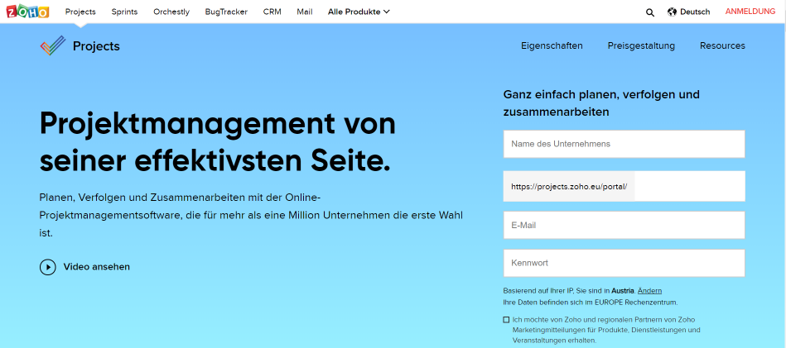
Task: Focus the Kennwort password field
Action: pyautogui.click(x=624, y=263)
